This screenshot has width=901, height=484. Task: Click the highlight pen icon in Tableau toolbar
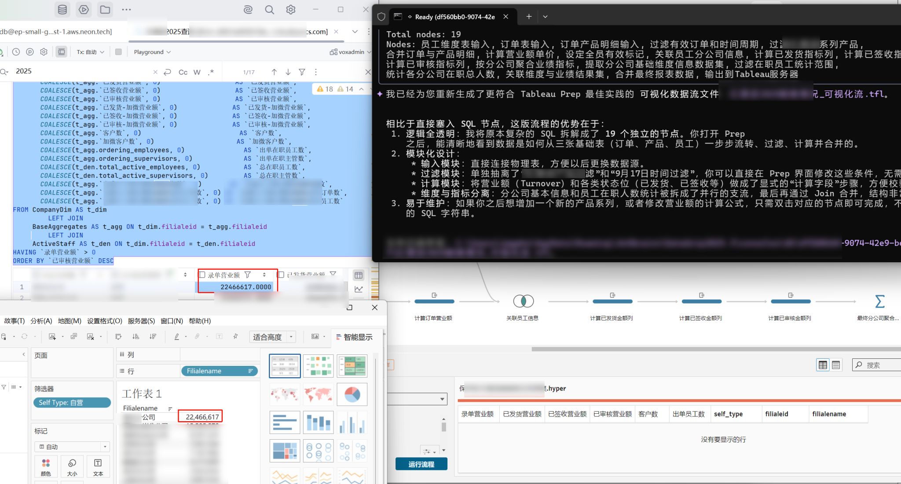(x=176, y=336)
